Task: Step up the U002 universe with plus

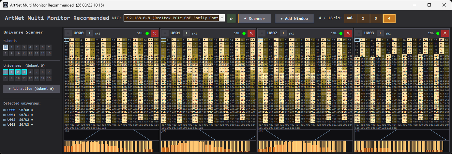Action: click(283, 33)
